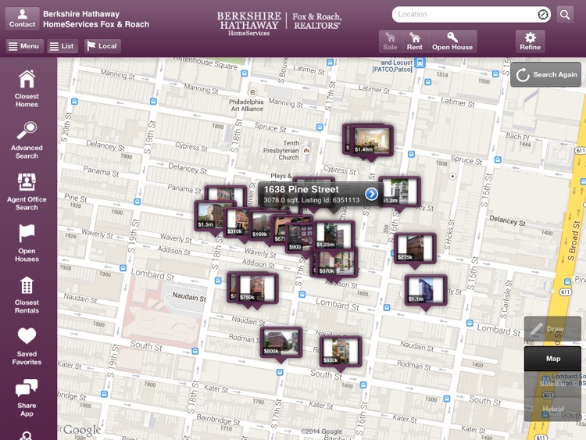Select Closest Homes in sidebar
Viewport: 586px width, 440px height.
pyautogui.click(x=27, y=89)
